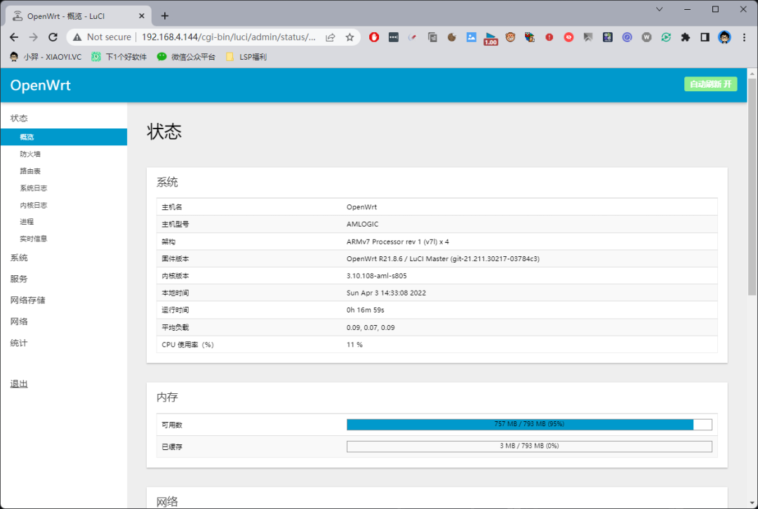Bookmark this page with the star icon
Viewport: 758px width, 509px height.
point(350,37)
